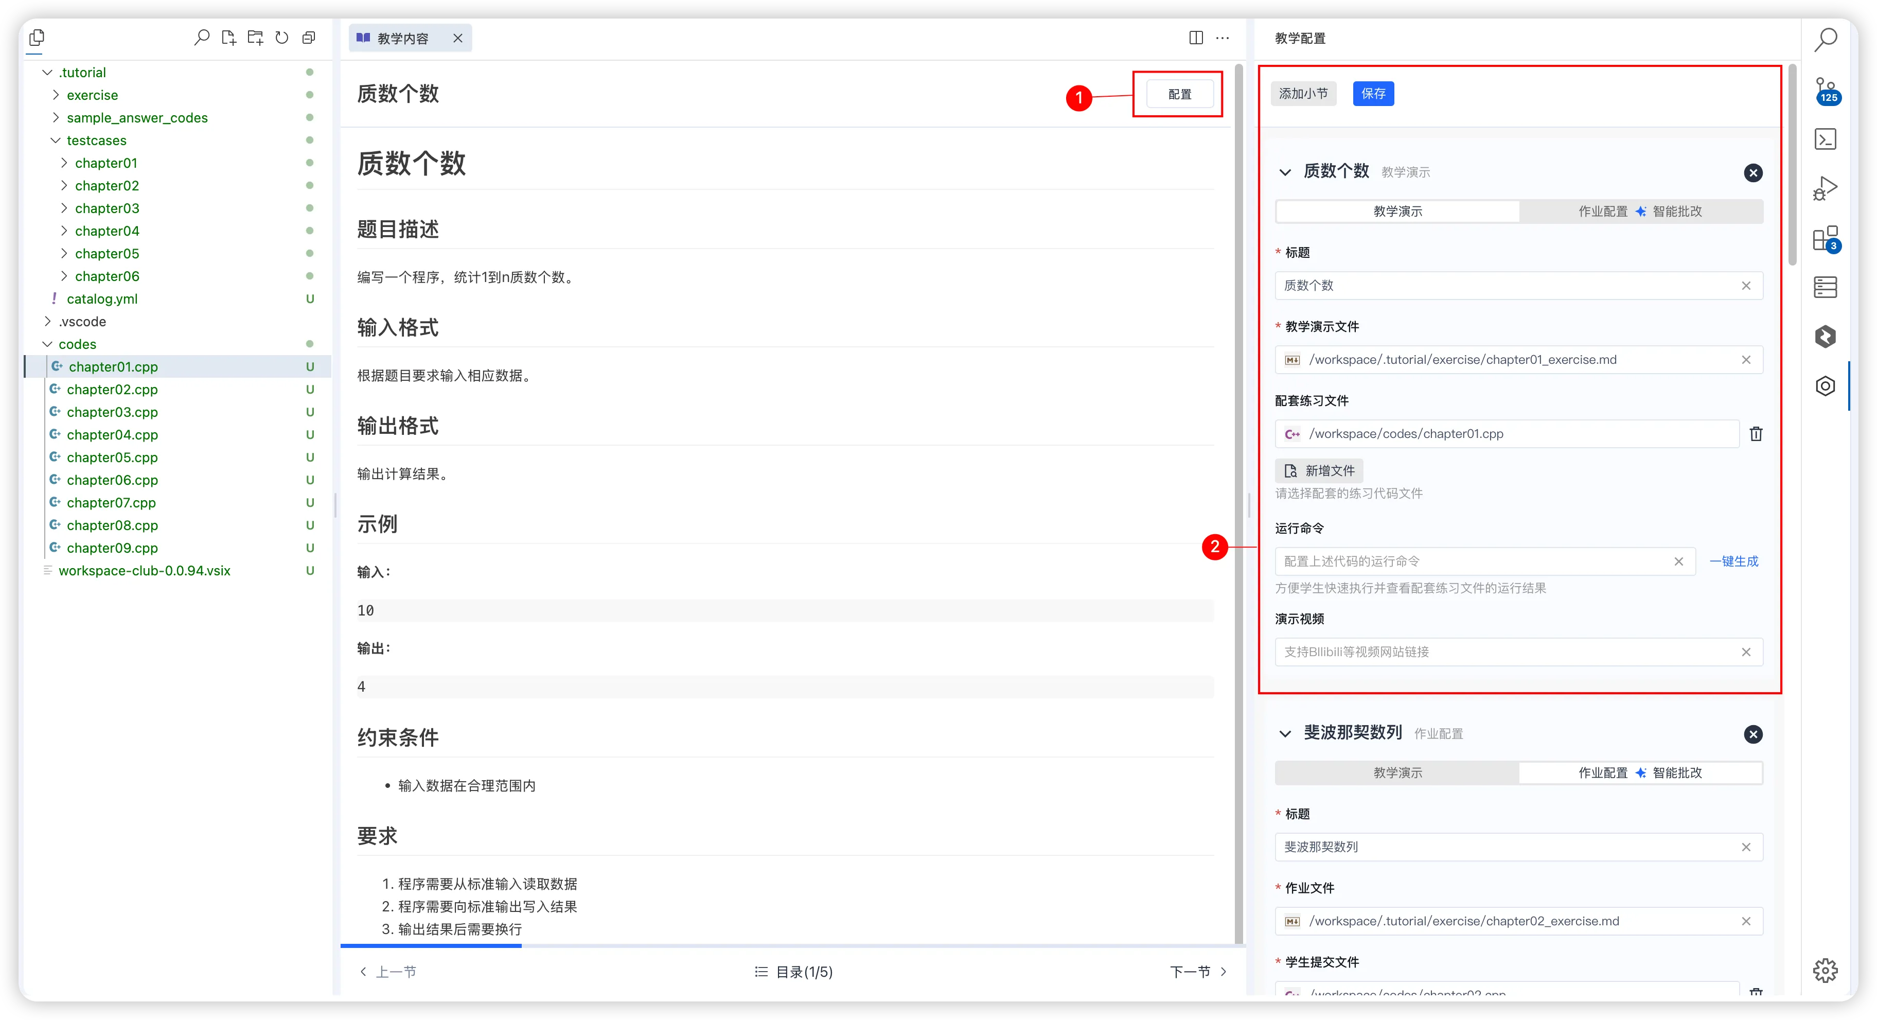This screenshot has width=1877, height=1020.
Task: Close the 教学内容 tab
Action: pyautogui.click(x=457, y=38)
